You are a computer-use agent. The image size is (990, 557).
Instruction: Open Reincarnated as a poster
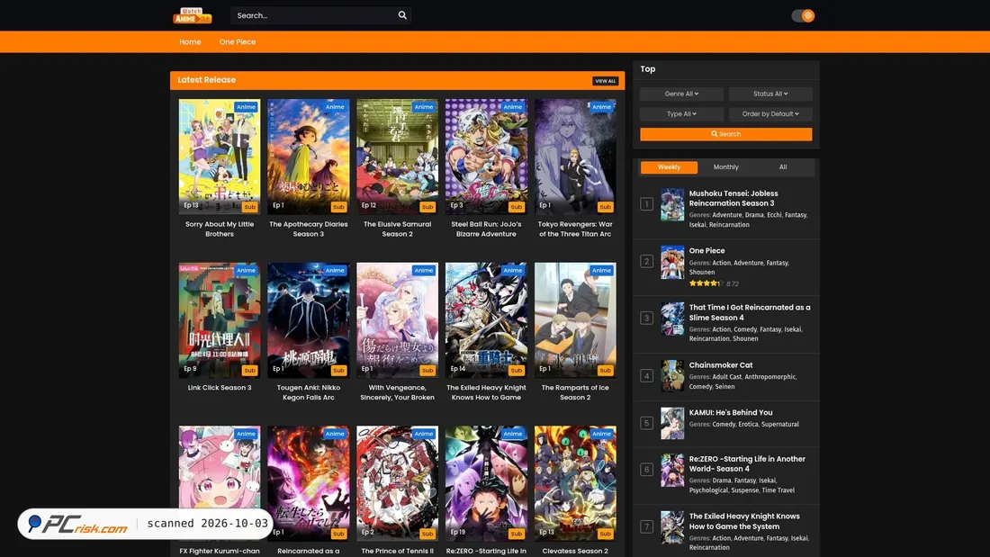(308, 483)
